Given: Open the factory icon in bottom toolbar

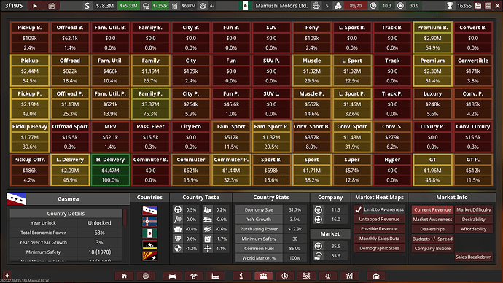Looking at the screenshot, I should 215,276.
